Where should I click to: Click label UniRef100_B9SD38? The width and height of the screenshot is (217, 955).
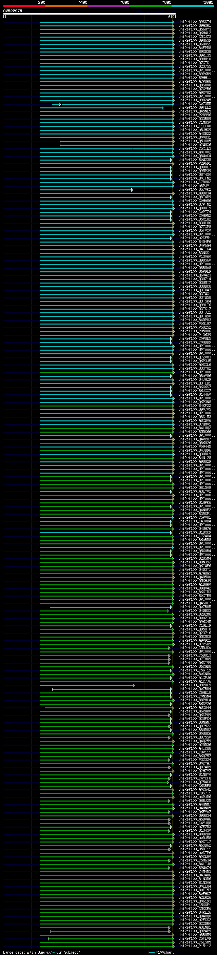click(x=195, y=51)
